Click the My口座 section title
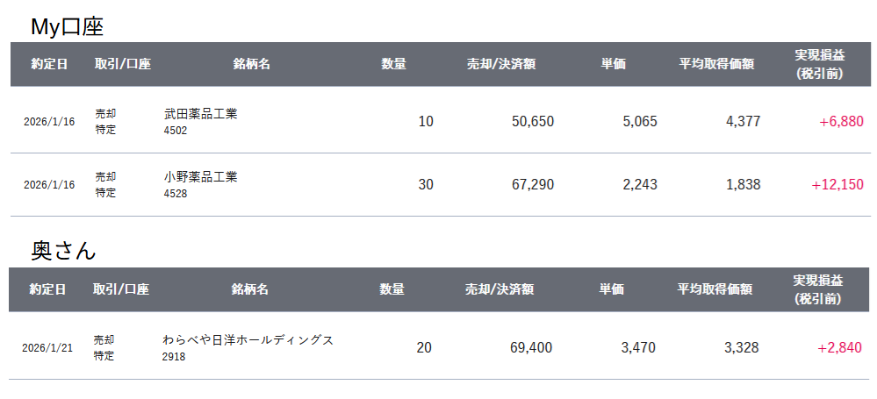The width and height of the screenshot is (877, 399). click(67, 27)
